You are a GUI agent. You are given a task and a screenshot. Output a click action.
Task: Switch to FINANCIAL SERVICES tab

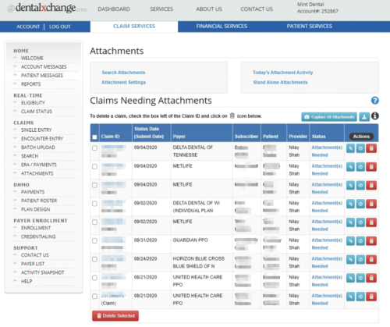point(222,27)
